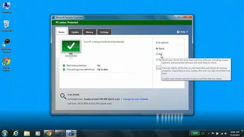Expand the Help dropdown arrow

click(187, 32)
